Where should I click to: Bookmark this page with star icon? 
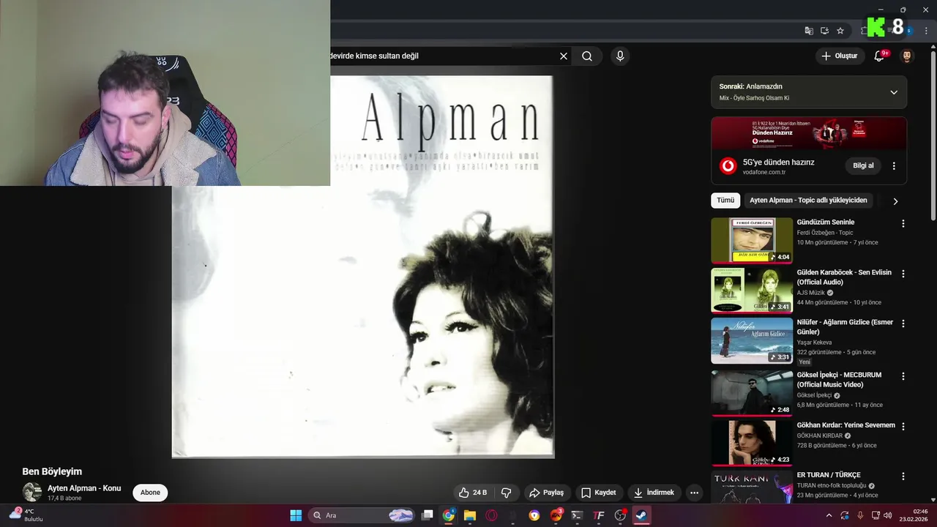coord(840,31)
